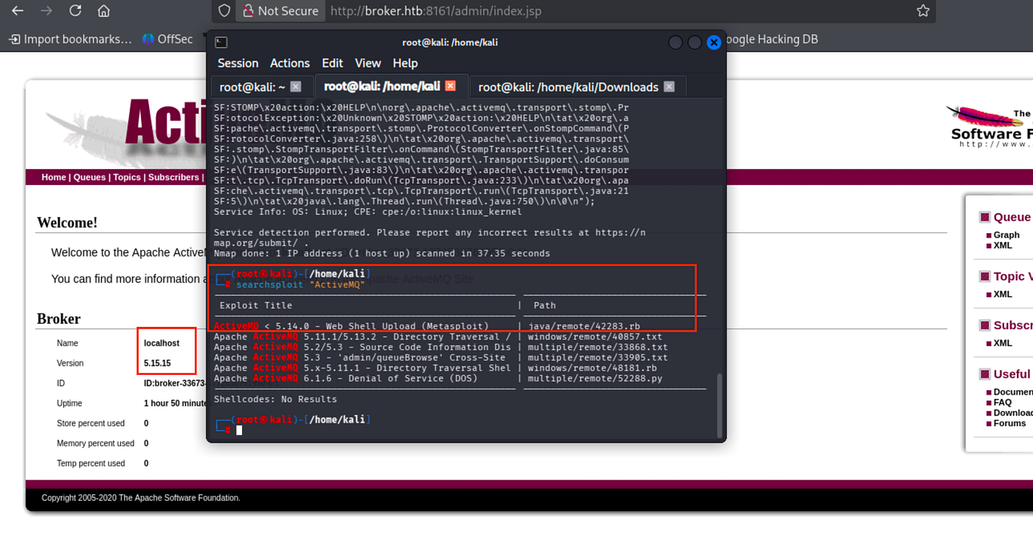Click the windows/remote/40857.txt path
This screenshot has height=540, width=1033.
(595, 336)
